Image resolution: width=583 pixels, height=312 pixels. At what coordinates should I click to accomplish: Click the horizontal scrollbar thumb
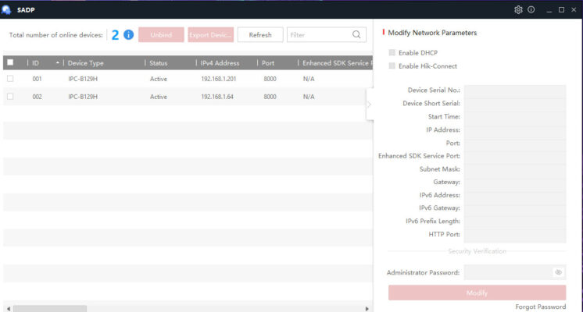point(50,309)
